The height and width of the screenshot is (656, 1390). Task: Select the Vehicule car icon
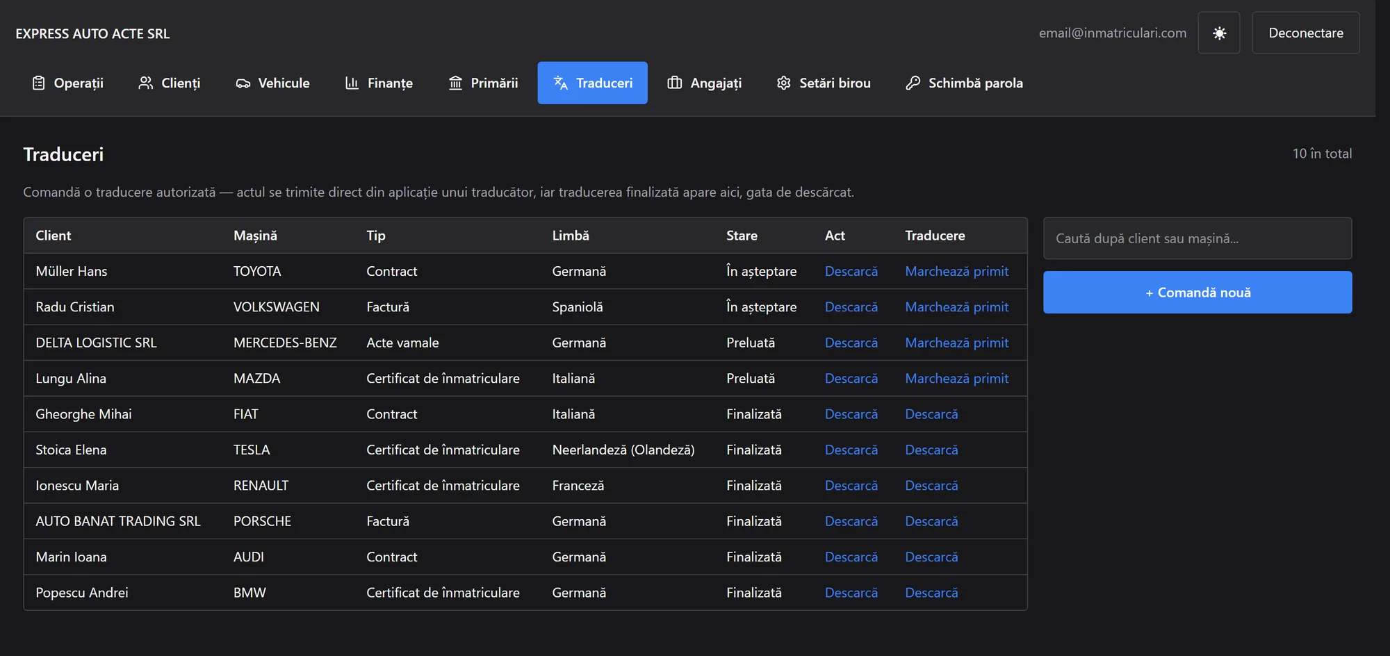pos(243,83)
